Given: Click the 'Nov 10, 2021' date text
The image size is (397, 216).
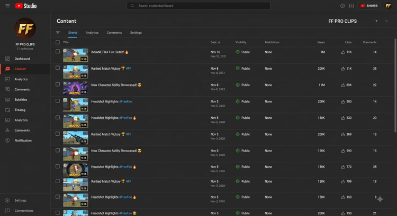Looking at the screenshot, I should click(218, 57).
